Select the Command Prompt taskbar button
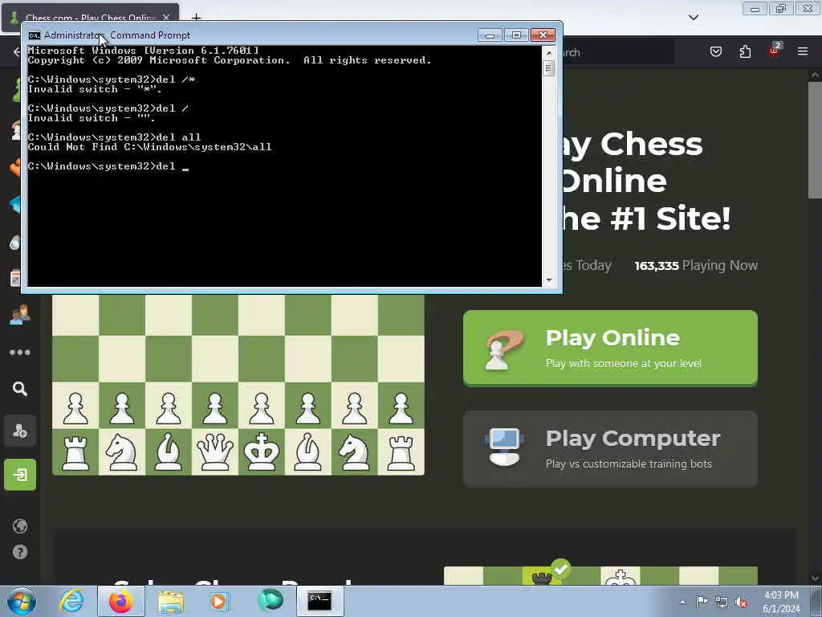This screenshot has width=822, height=617. pyautogui.click(x=320, y=601)
